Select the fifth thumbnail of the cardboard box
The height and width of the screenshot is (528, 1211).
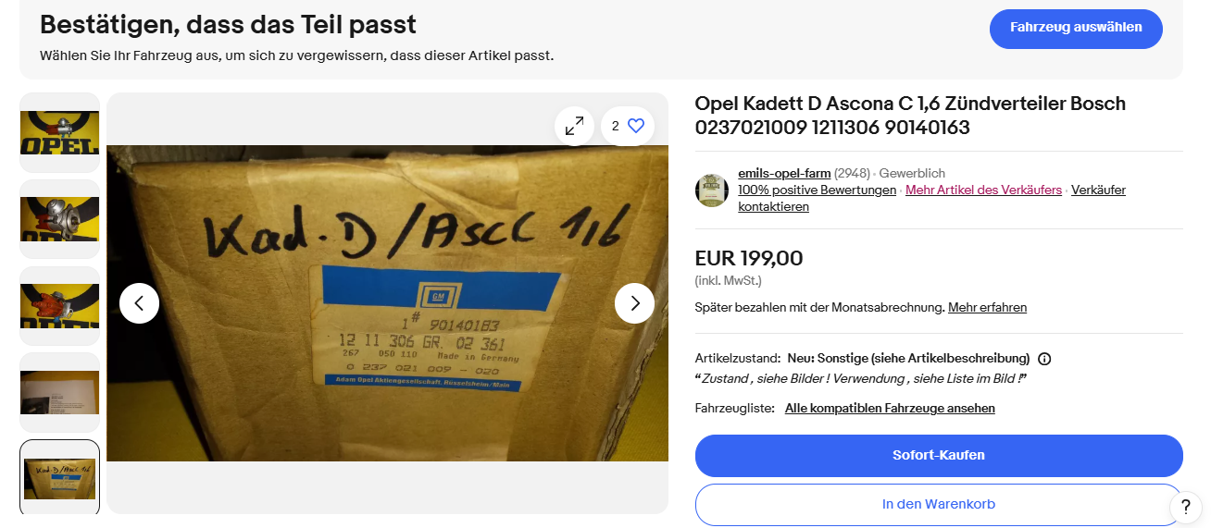59,478
